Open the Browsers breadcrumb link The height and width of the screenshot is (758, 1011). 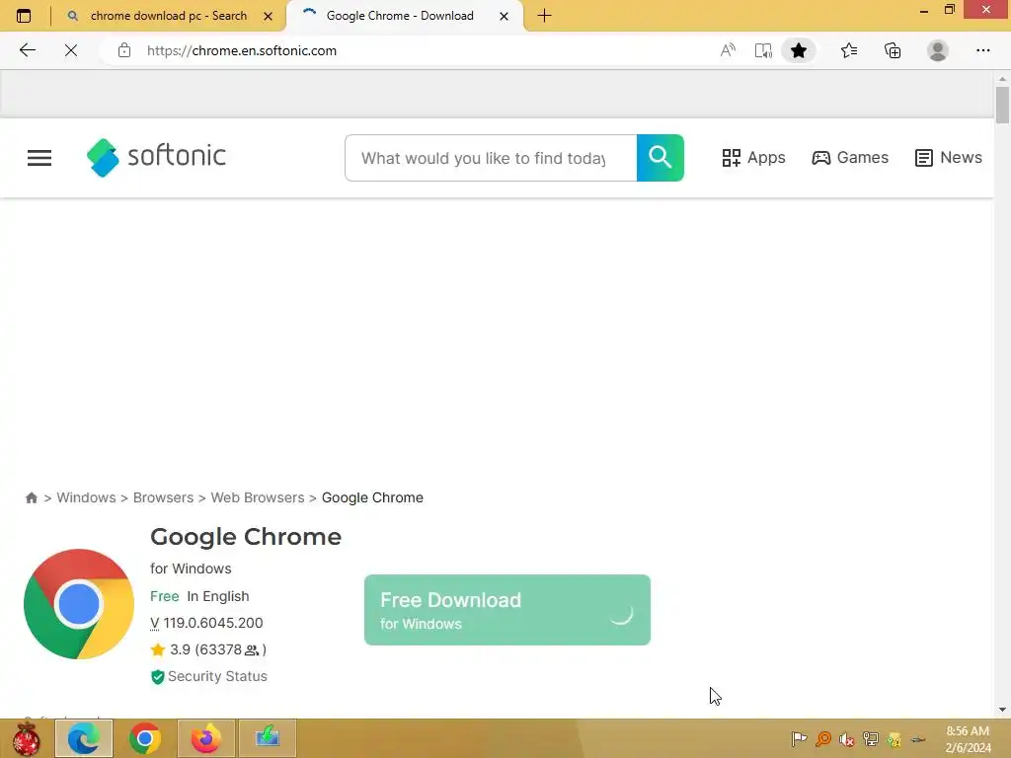(163, 497)
